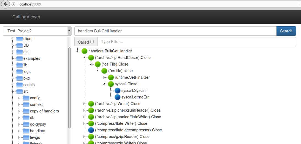
Task: Click green icon for (*archive/zip.Writer).Close
Action: 91,104
